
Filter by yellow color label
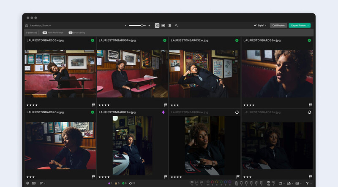[217, 183]
